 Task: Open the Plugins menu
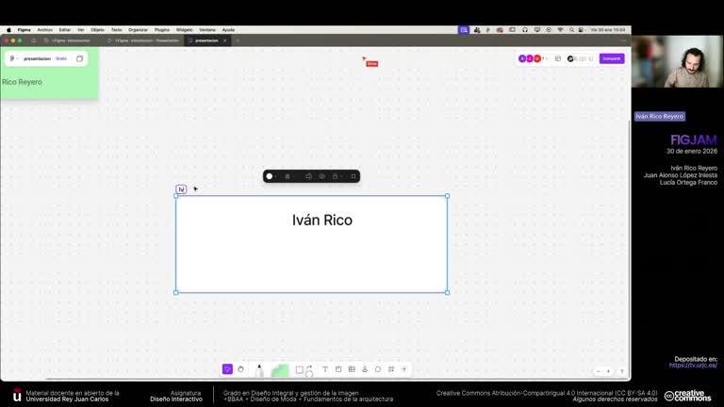(161, 29)
